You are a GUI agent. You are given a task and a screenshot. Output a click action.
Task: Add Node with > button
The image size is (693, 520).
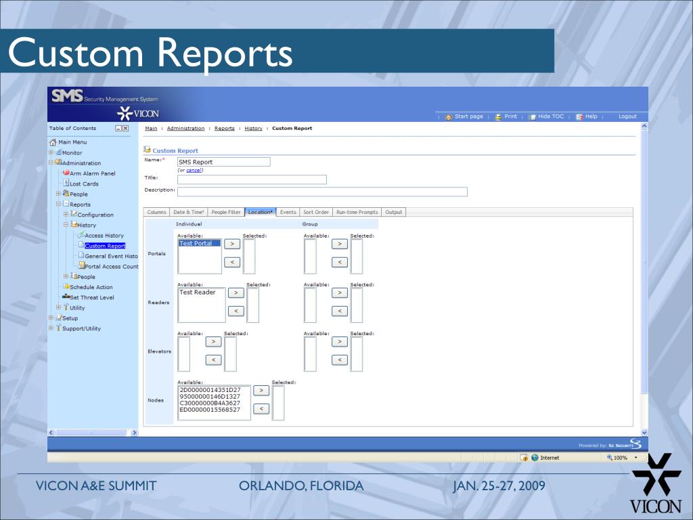pos(261,391)
